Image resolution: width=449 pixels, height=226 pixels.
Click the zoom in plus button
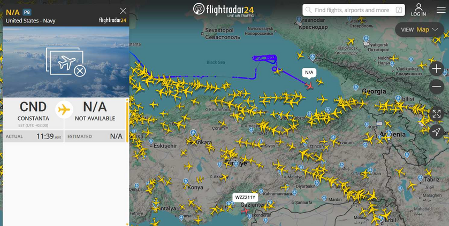[436, 69]
